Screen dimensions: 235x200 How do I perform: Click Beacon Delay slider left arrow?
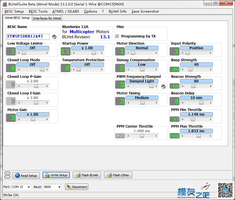pyautogui.click(x=182, y=103)
